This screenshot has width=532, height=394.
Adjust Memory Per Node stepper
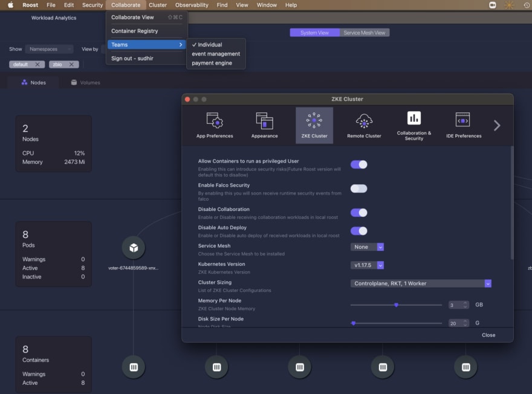click(465, 305)
